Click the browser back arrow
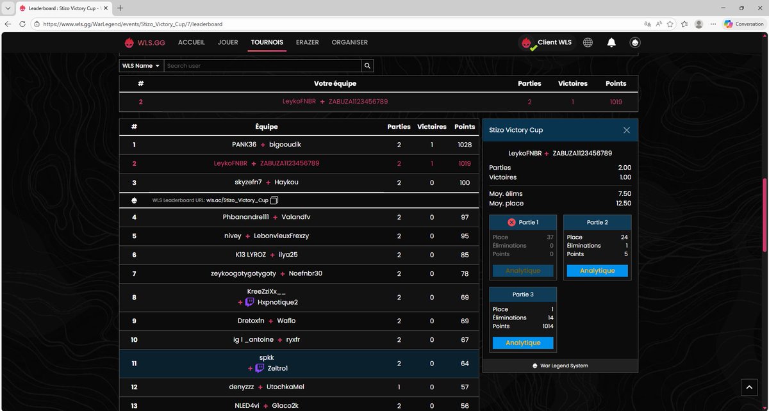Viewport: 769px width, 411px height. [x=8, y=24]
